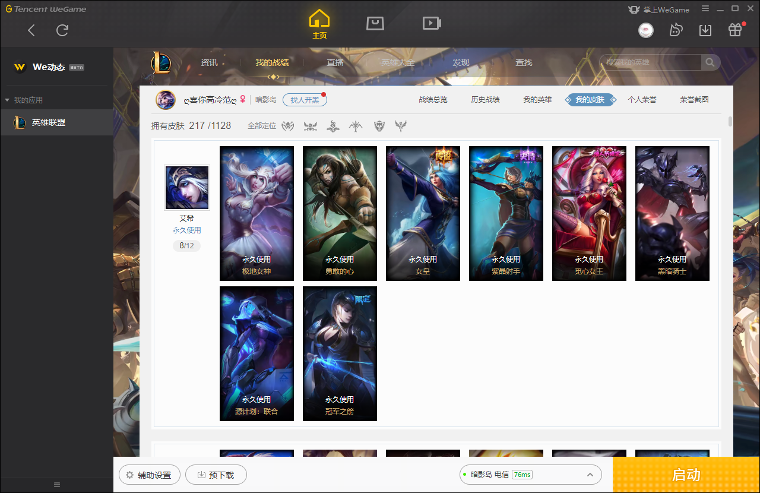
Task: Open the store shopping bag icon
Action: tap(375, 23)
